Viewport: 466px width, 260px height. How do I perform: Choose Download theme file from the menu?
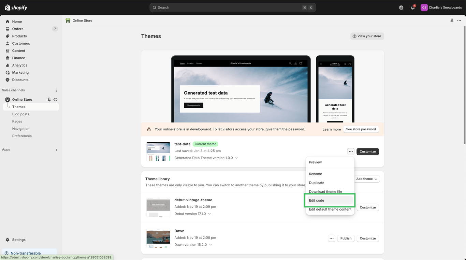point(325,191)
